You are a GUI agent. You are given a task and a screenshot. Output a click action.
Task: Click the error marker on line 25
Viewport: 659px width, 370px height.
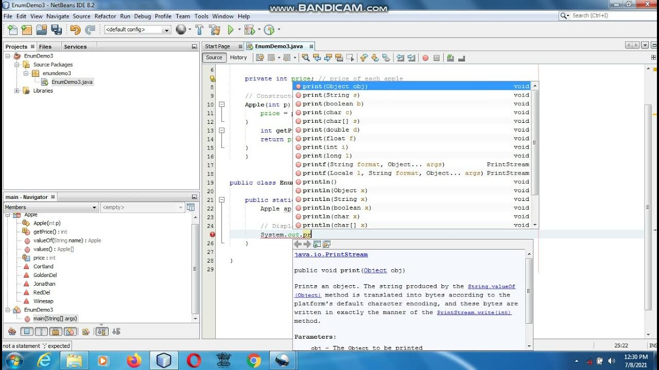[x=212, y=234]
